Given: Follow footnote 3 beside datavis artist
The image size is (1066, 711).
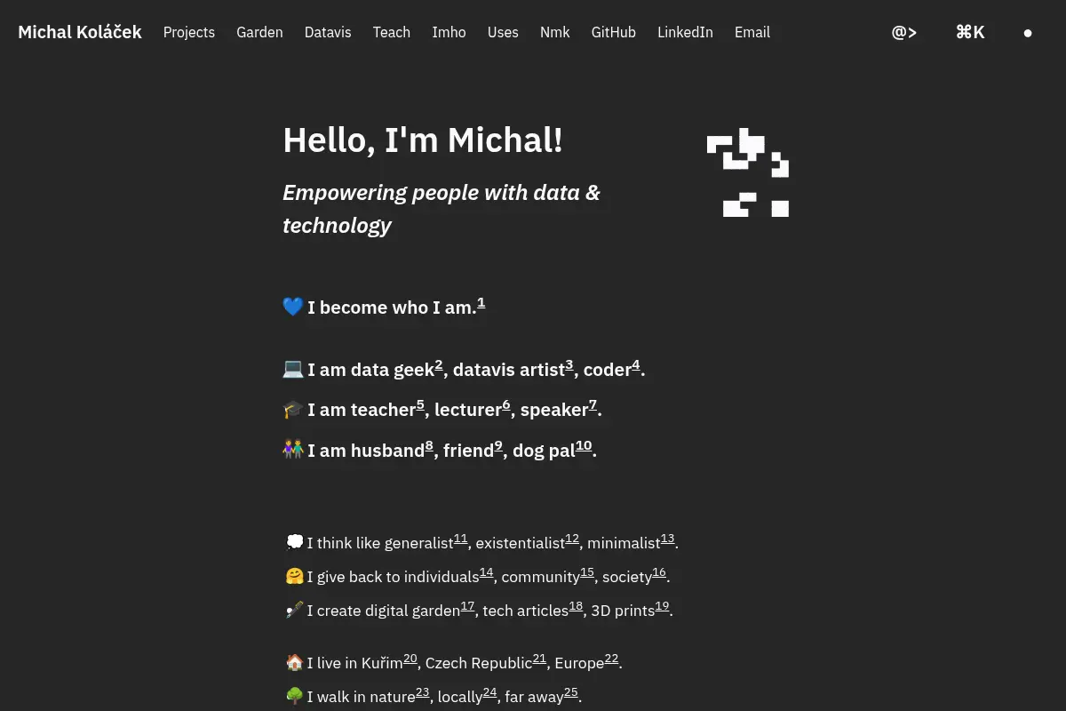Looking at the screenshot, I should [569, 364].
